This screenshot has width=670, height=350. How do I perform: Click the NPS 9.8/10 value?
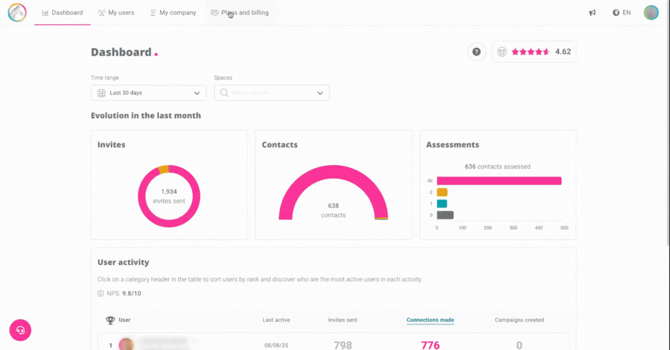131,293
